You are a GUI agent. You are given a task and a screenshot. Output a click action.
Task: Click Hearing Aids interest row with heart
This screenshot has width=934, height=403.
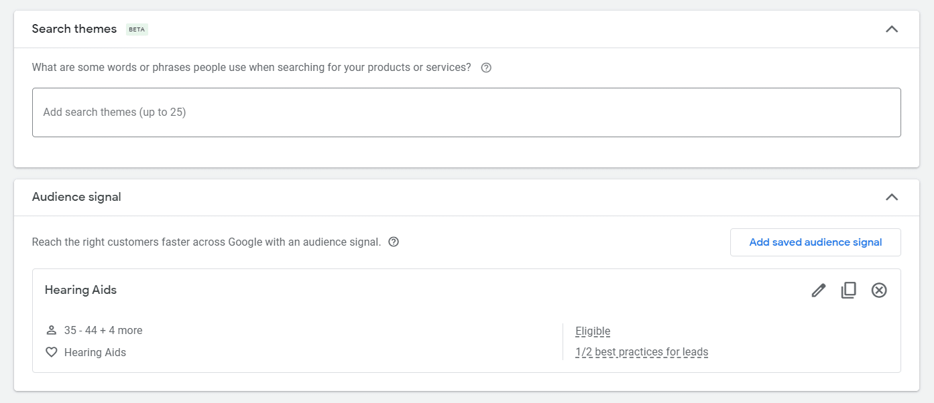coord(86,352)
